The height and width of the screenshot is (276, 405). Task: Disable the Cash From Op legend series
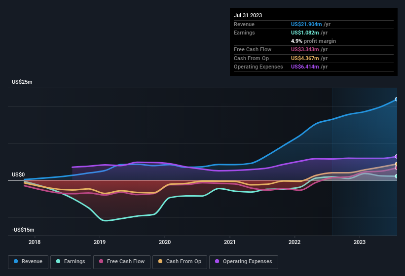[179, 262]
